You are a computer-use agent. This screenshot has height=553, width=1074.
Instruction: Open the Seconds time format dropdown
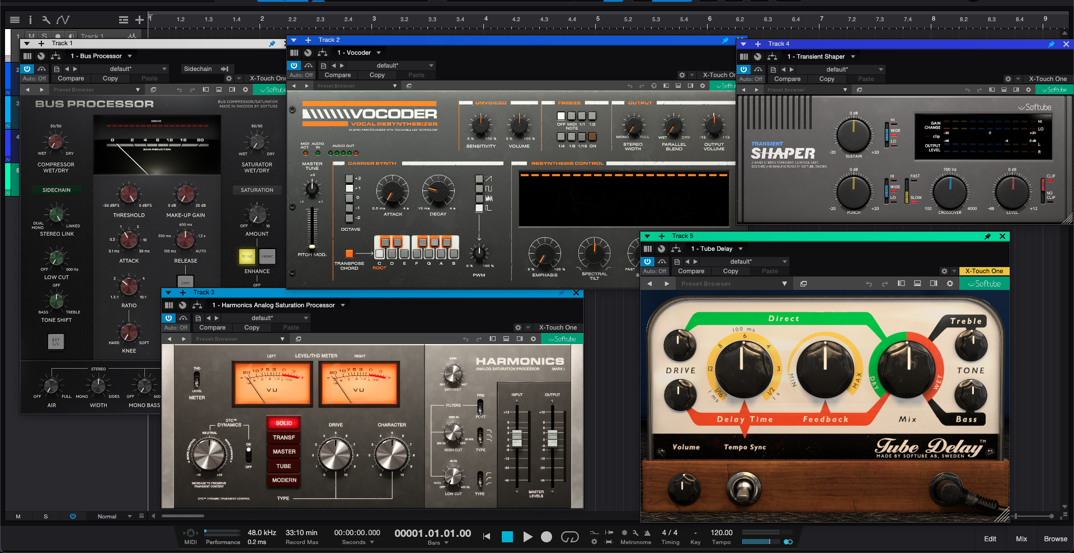pyautogui.click(x=358, y=542)
